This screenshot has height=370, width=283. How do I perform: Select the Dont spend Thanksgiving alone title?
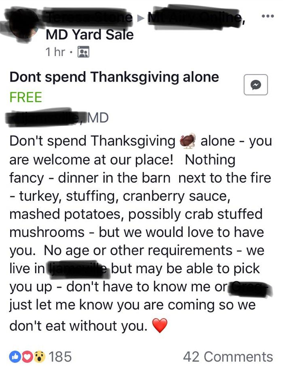[114, 77]
